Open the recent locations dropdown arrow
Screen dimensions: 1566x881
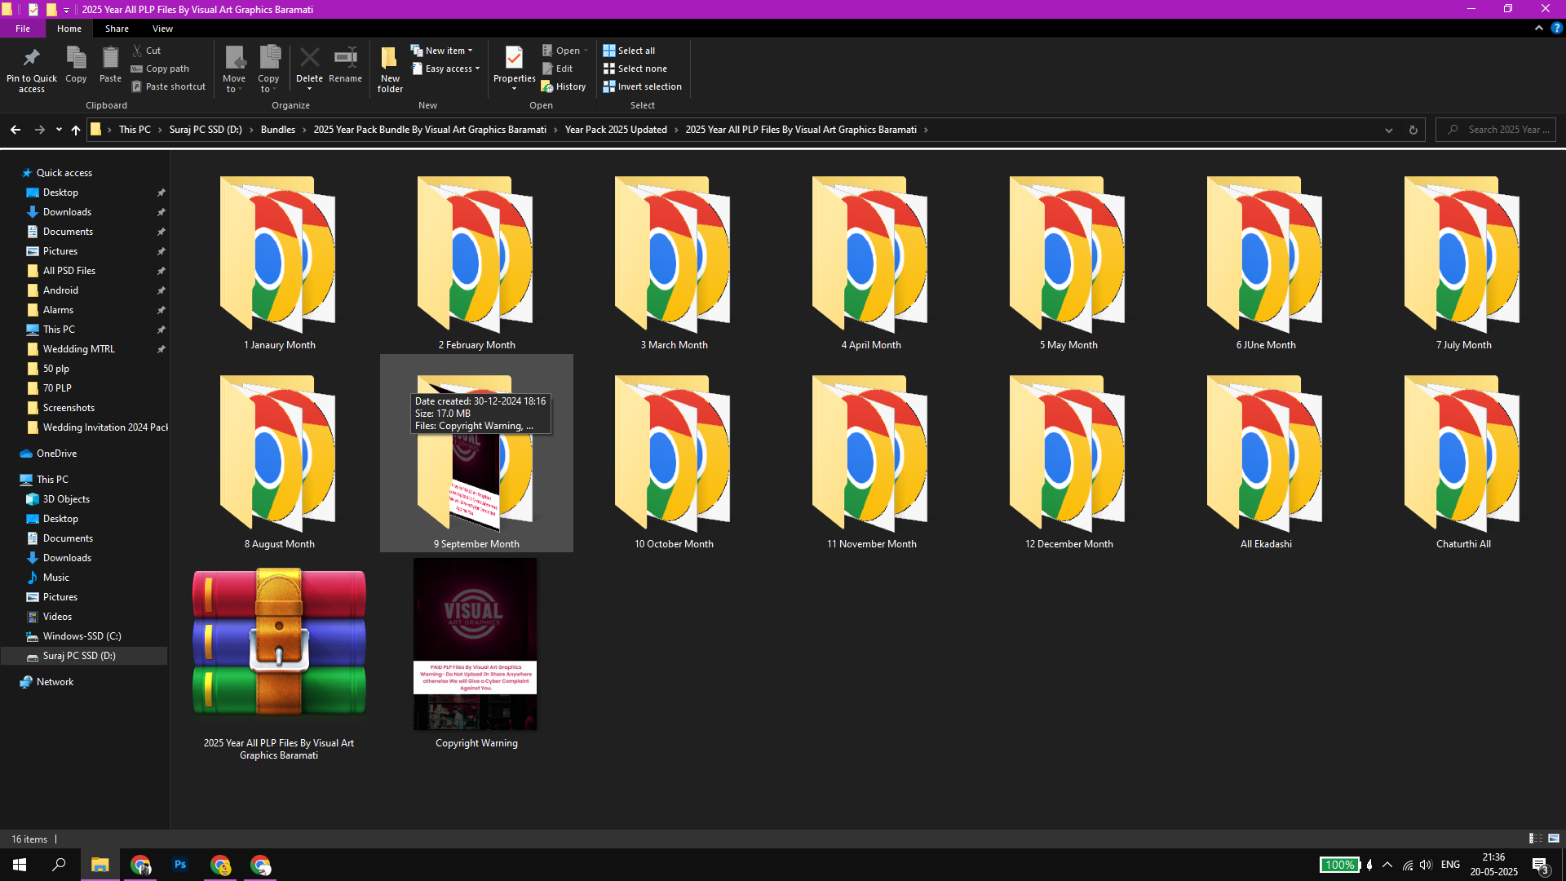point(59,130)
